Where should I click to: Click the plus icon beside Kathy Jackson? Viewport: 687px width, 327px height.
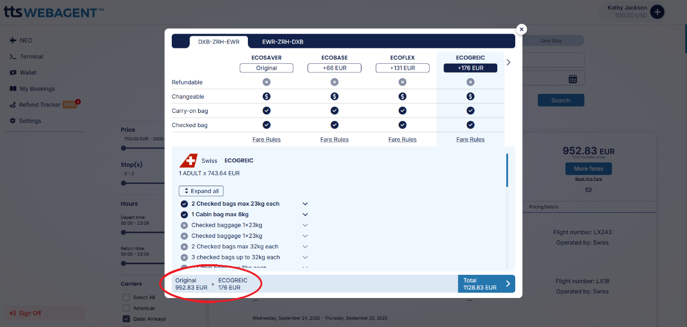click(657, 12)
